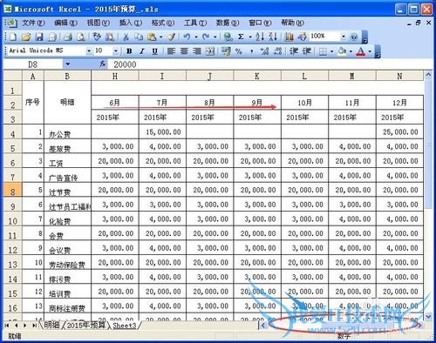
Task: Align cell text to the right
Action: coord(197,51)
